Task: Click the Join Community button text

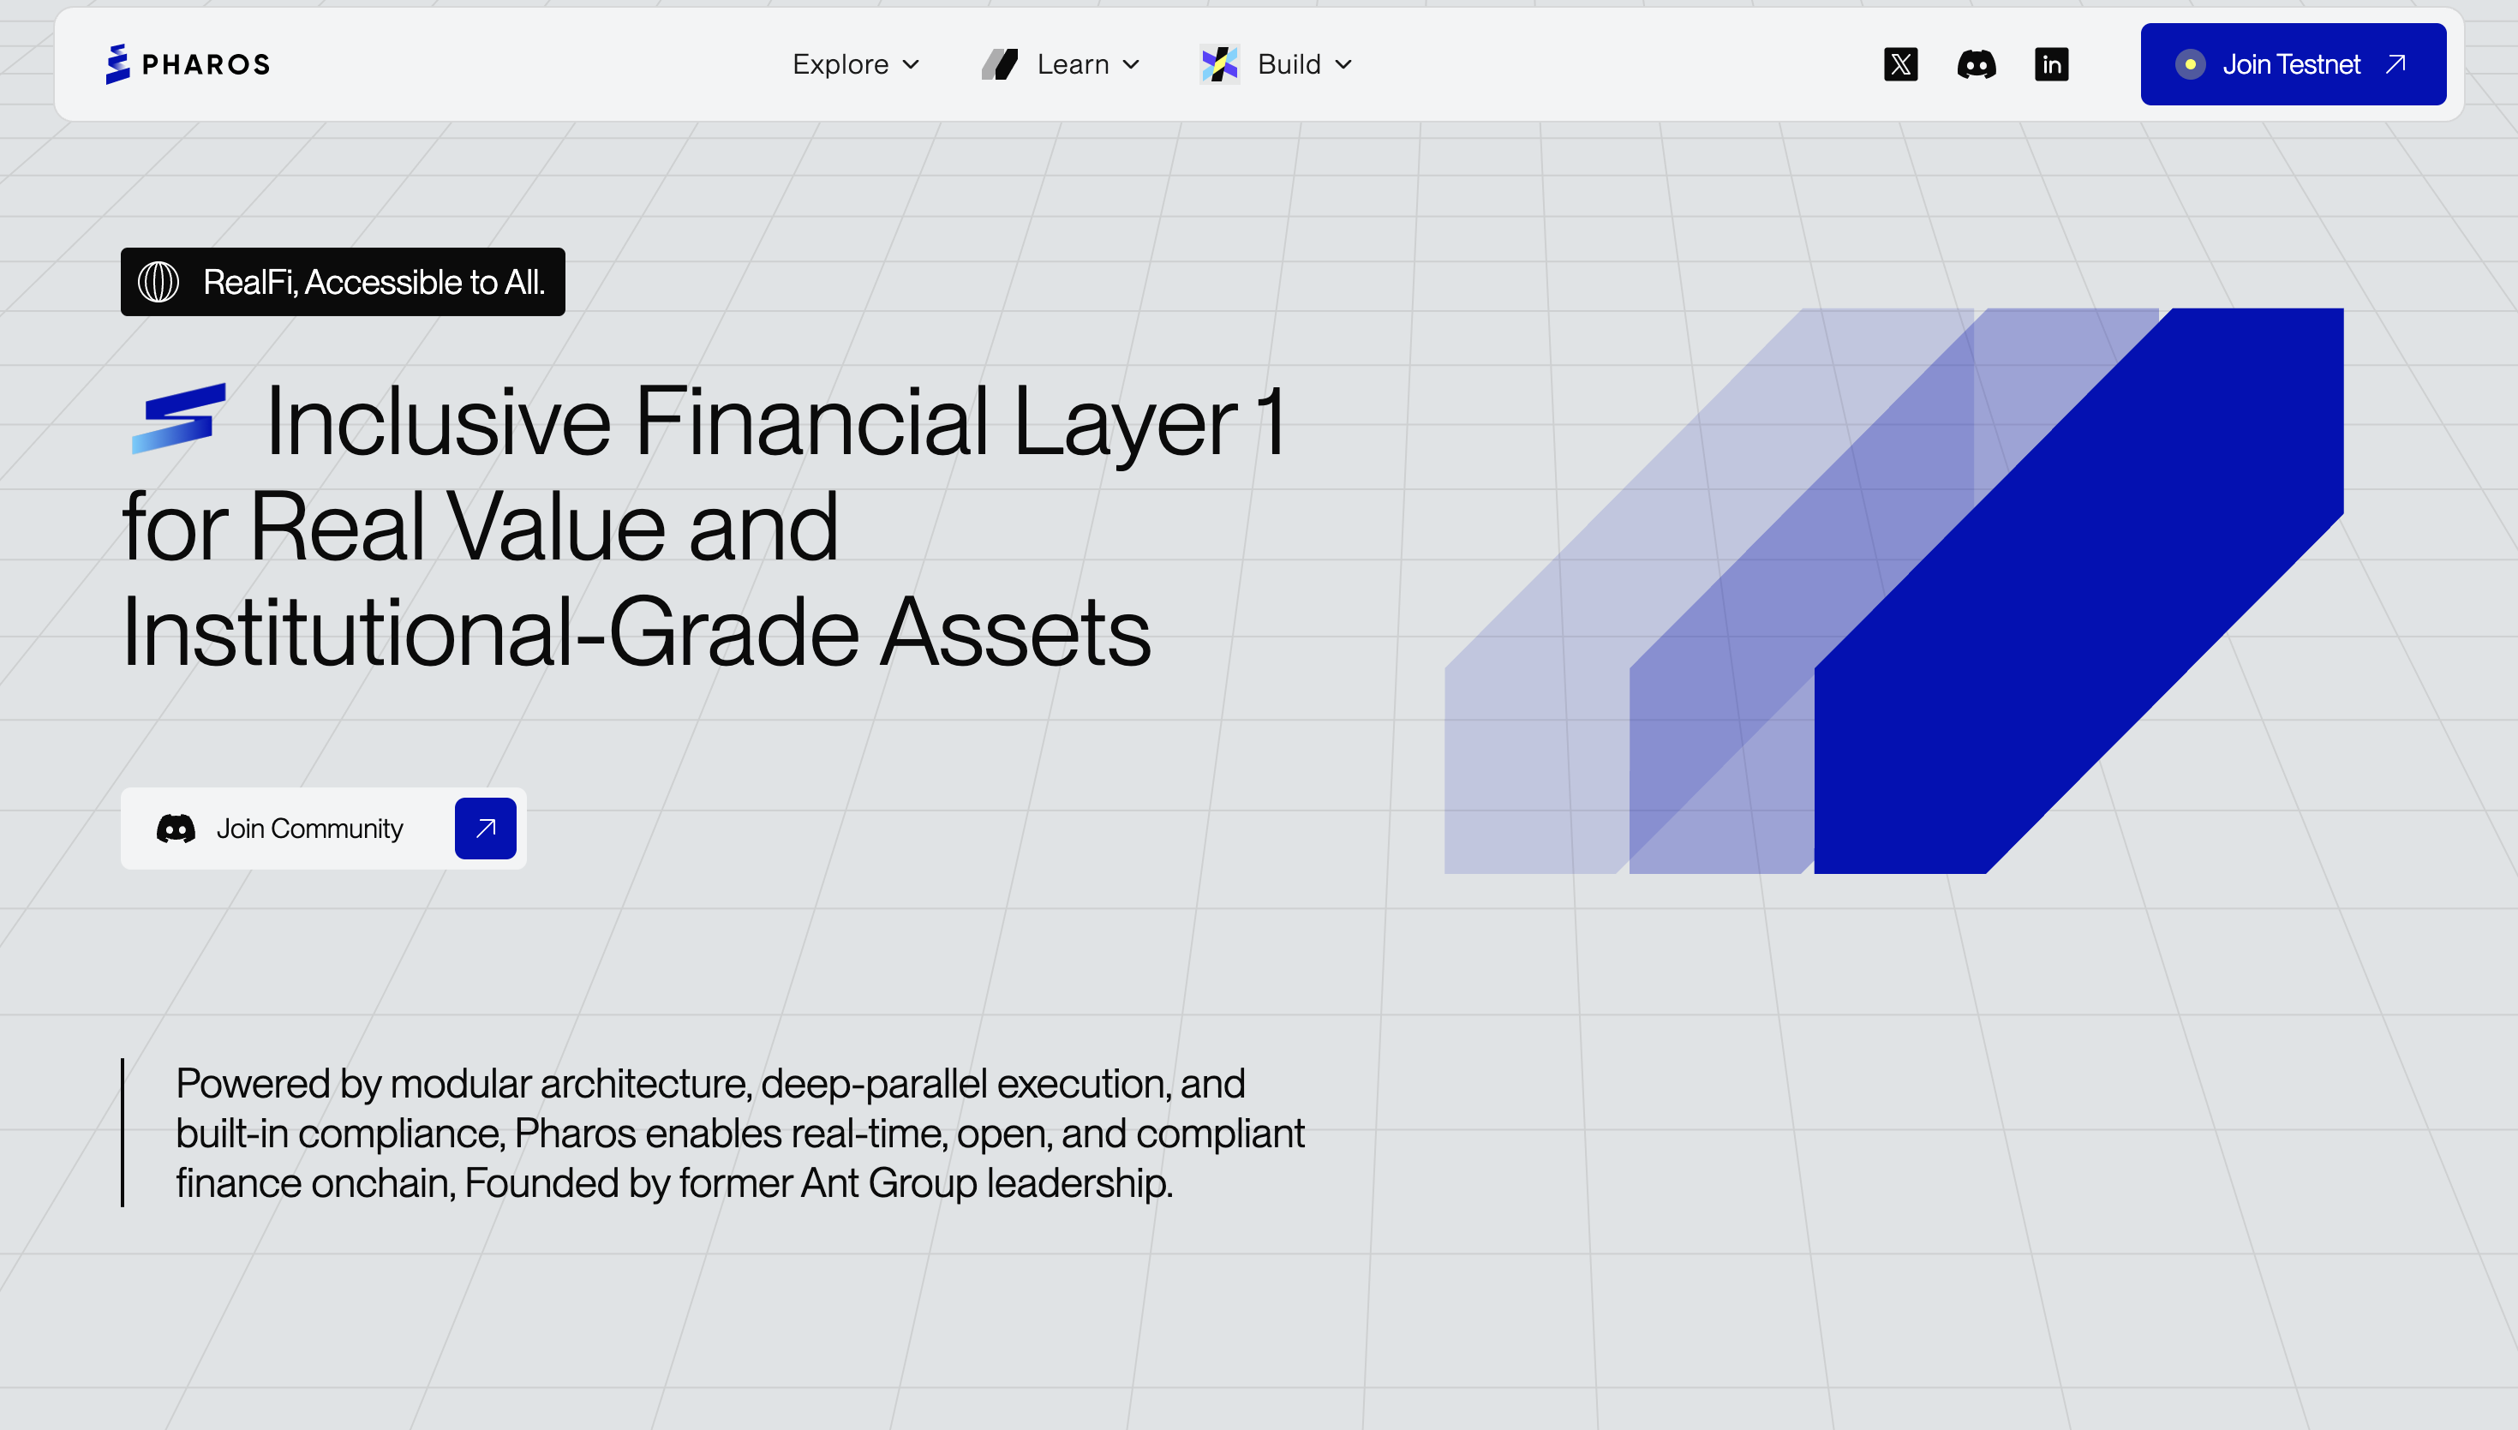Action: (309, 828)
